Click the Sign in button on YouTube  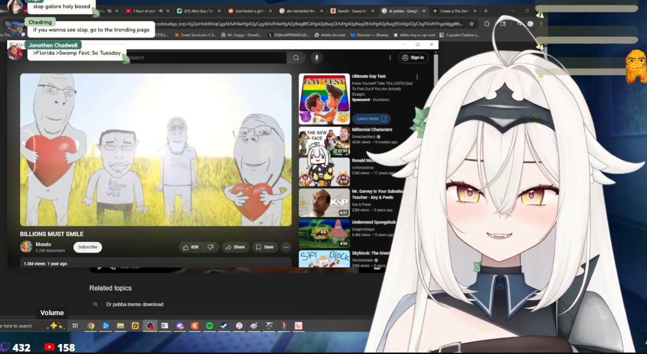(x=413, y=58)
